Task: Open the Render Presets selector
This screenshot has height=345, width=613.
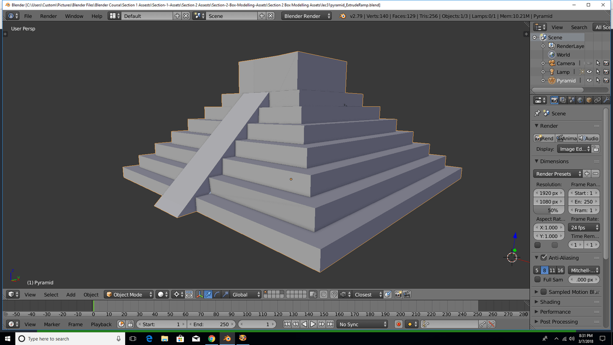Action: (x=558, y=174)
